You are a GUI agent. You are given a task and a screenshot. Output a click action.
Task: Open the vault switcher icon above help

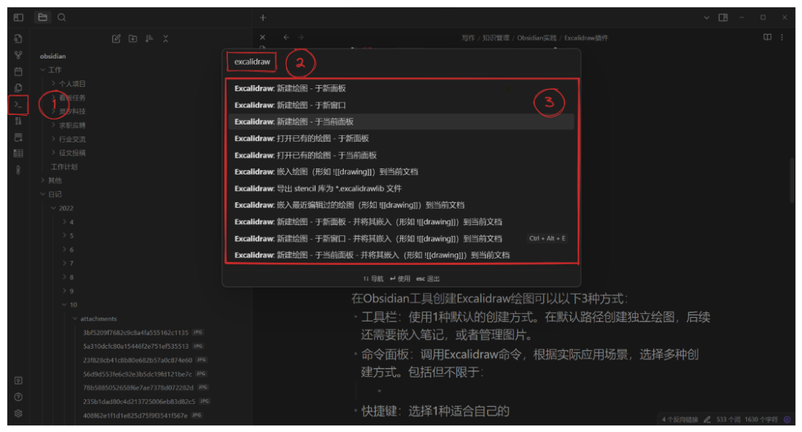coord(19,381)
